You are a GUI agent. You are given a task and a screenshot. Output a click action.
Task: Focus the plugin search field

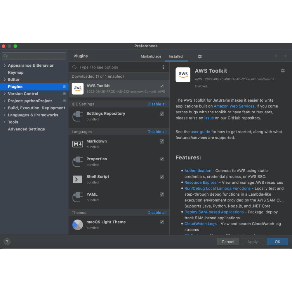119,67
